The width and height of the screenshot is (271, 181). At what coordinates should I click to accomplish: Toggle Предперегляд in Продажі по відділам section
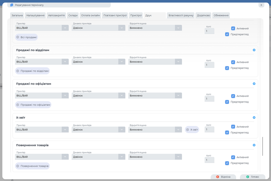point(227,68)
